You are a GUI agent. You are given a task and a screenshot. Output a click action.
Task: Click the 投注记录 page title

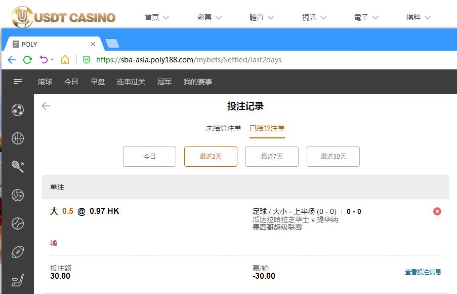(245, 106)
